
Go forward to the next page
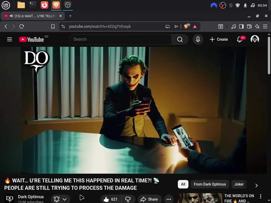pos(14,27)
